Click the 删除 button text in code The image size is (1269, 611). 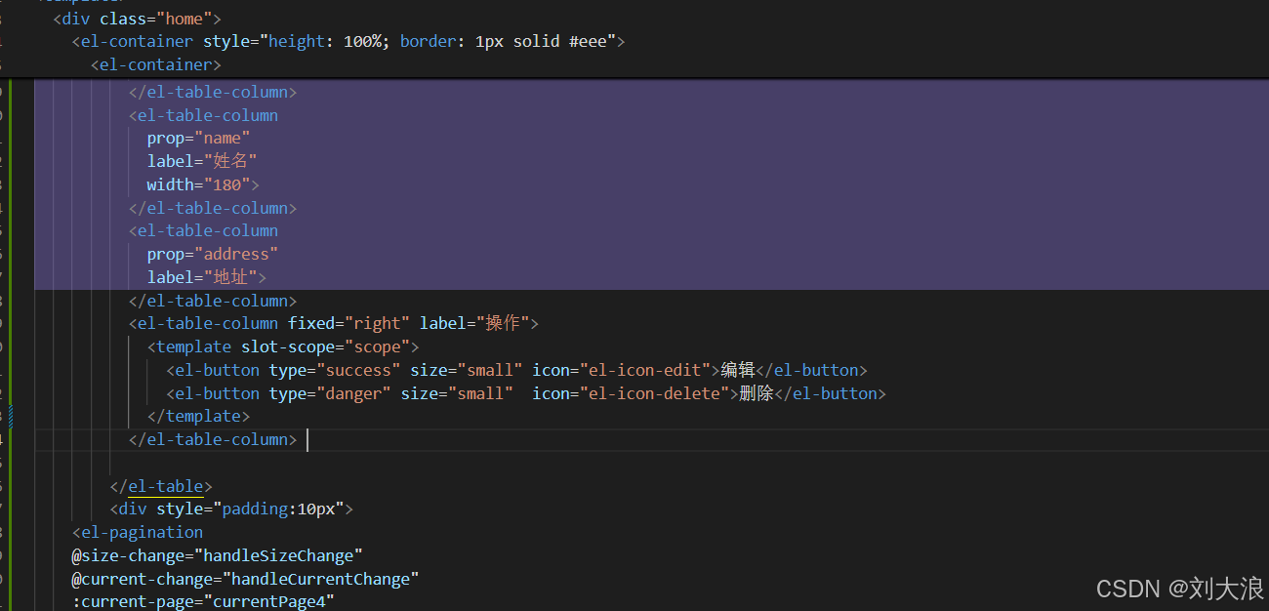pos(757,393)
